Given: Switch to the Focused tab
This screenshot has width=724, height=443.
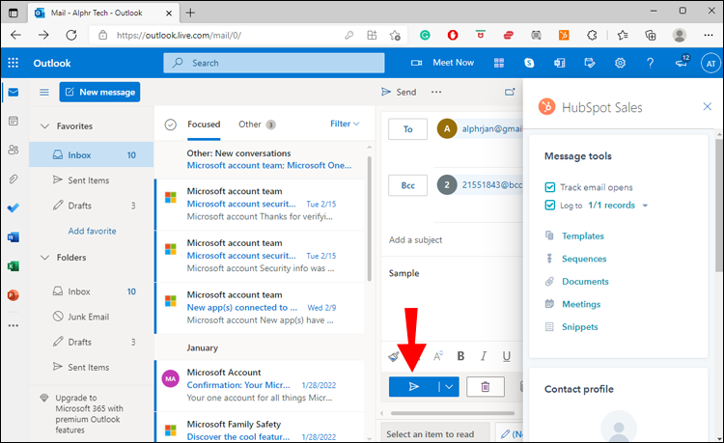Looking at the screenshot, I should click(204, 125).
